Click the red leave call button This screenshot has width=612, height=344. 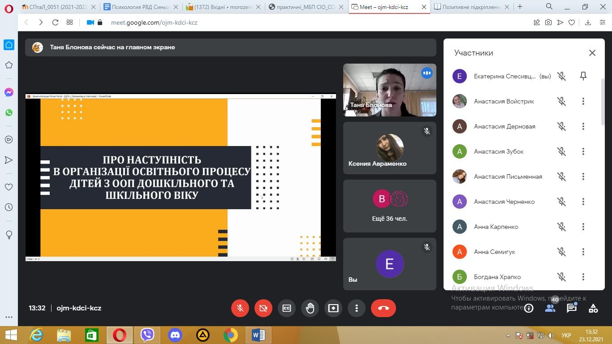[383, 308]
